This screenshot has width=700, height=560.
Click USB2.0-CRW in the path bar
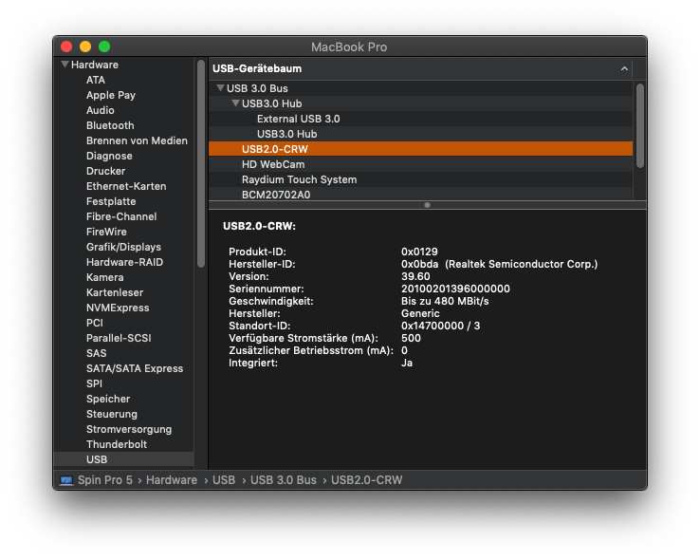coord(366,480)
